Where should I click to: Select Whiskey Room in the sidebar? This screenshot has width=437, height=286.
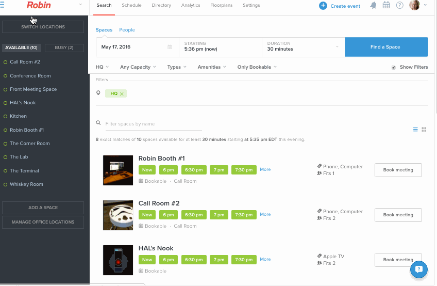[x=26, y=184]
